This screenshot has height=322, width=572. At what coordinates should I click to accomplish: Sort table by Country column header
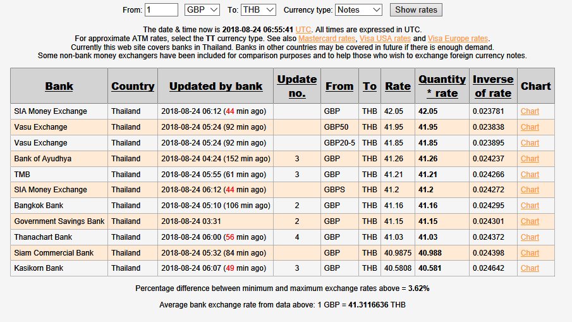point(133,86)
